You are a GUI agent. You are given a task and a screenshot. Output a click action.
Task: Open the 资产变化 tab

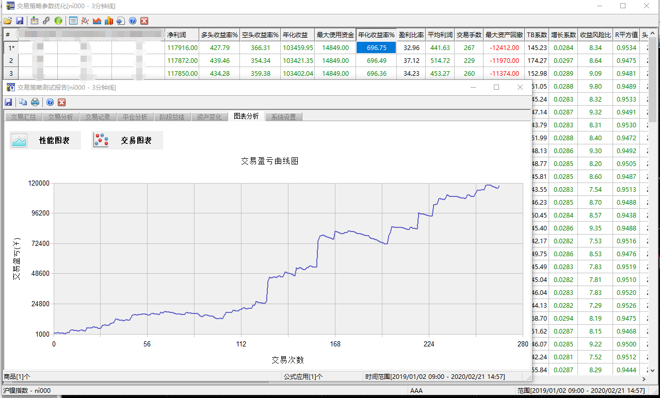(x=209, y=117)
